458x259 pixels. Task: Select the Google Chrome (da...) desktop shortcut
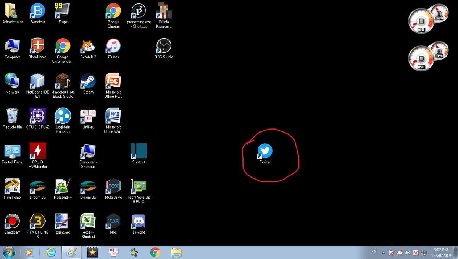[63, 51]
